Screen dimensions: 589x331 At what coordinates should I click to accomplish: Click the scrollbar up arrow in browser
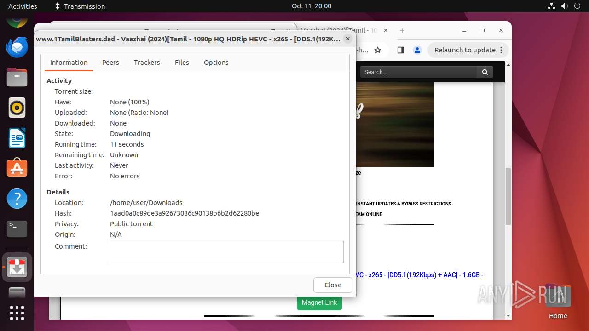point(508,65)
